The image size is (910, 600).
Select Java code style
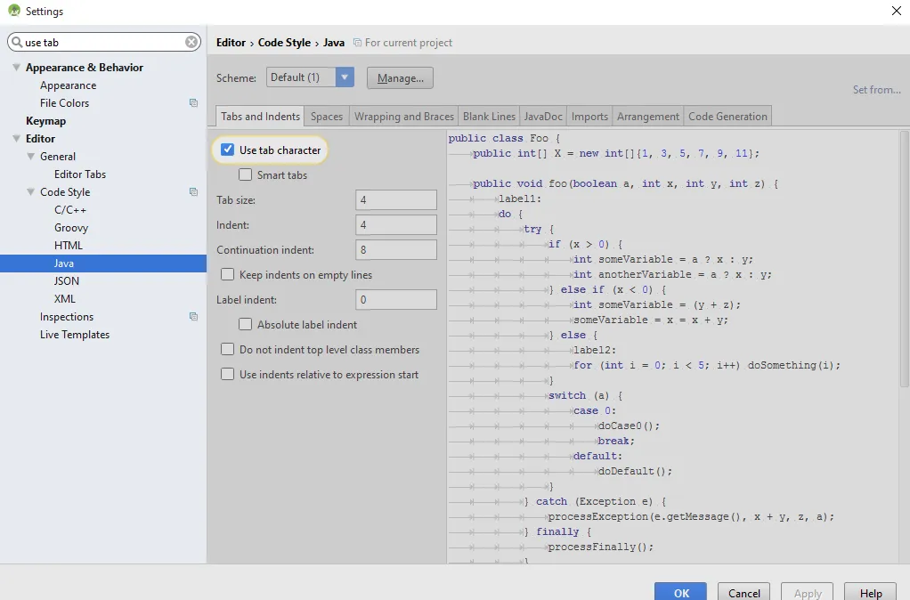[103, 263]
